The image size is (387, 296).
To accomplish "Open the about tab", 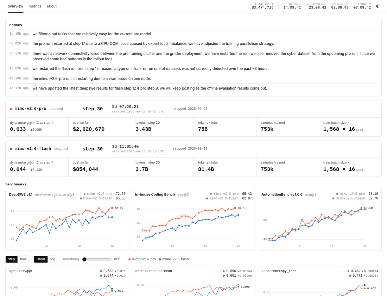I will click(52, 6).
